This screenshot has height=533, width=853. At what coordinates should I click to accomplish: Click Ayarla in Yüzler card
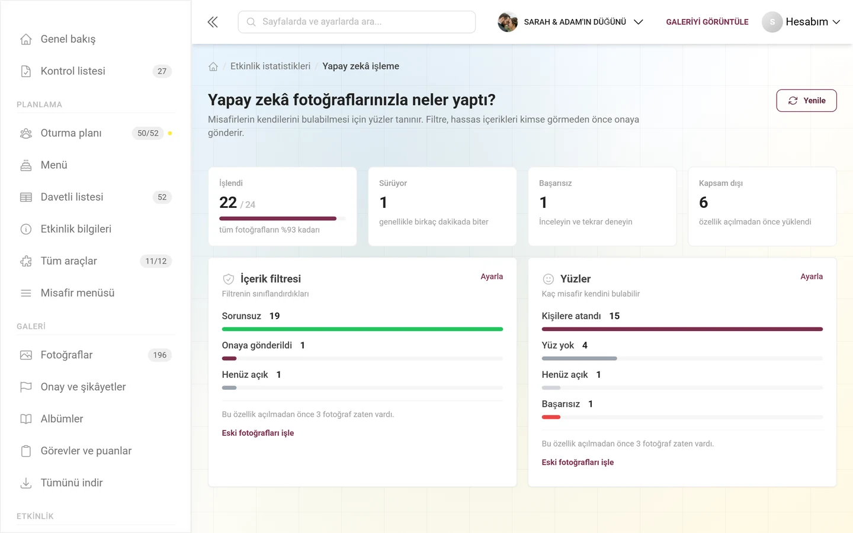(x=812, y=277)
